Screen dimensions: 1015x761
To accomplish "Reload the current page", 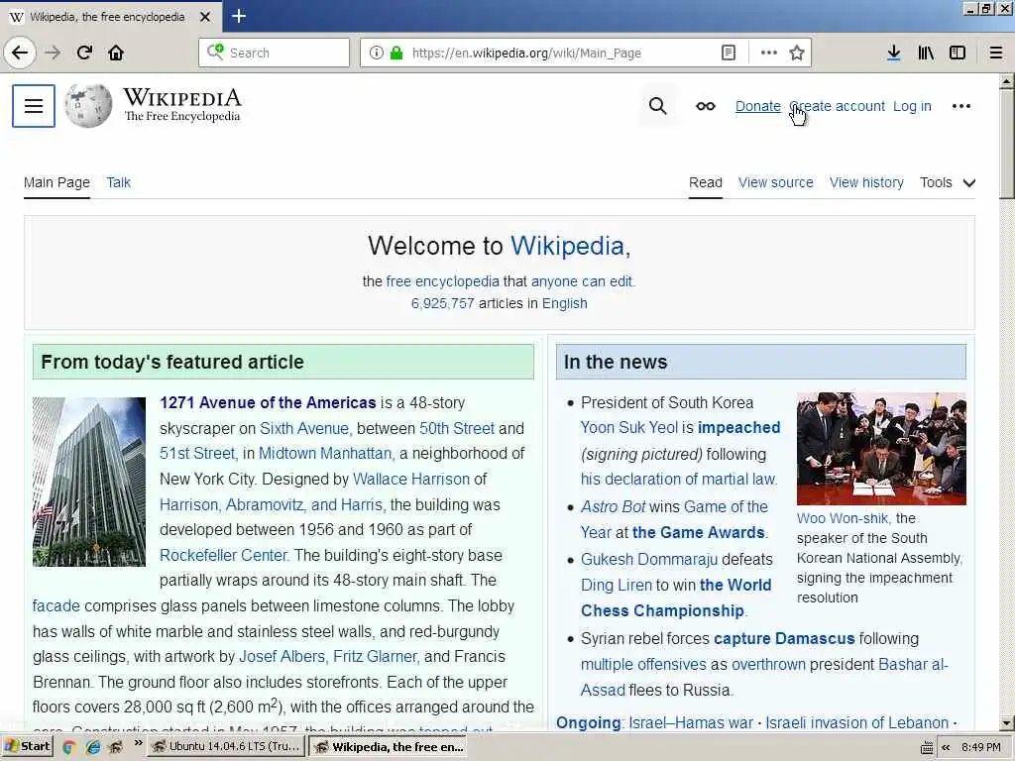I will [x=84, y=53].
